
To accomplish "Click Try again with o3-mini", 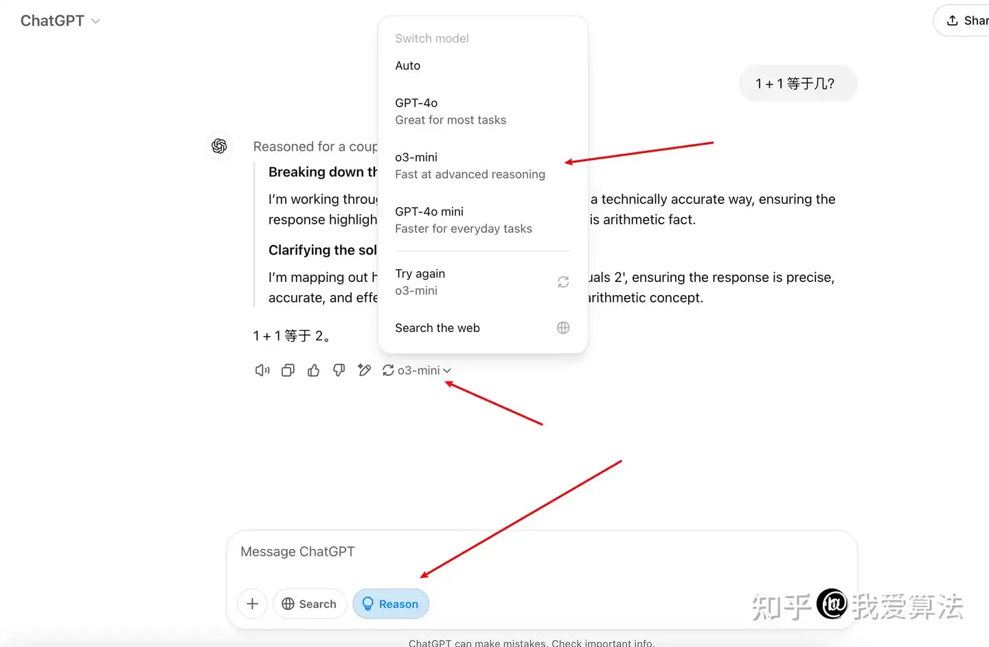I will point(483,282).
